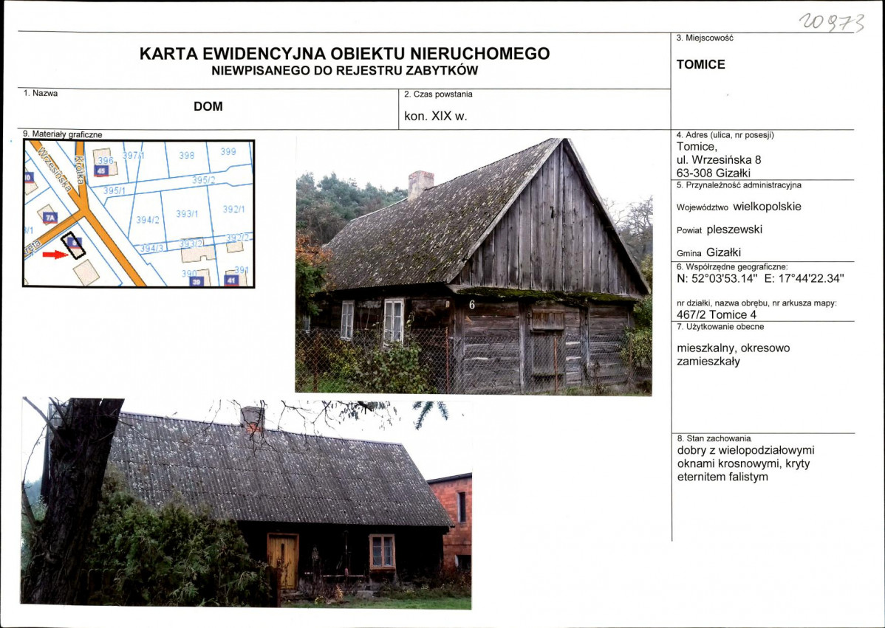Screen dimensions: 885x628
Task: Select the address line 'ul. Wrzesińska 8'
Action: click(x=719, y=159)
